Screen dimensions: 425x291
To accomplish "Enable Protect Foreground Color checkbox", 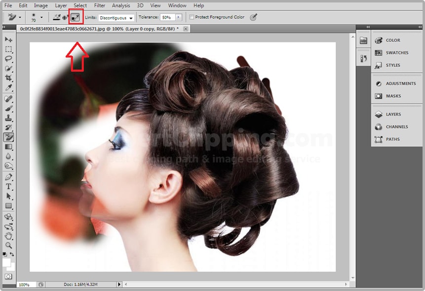I will (192, 17).
